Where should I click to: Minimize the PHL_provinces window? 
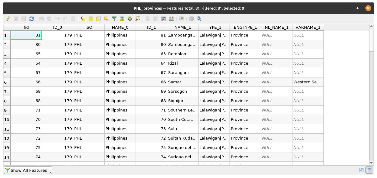click(347, 8)
